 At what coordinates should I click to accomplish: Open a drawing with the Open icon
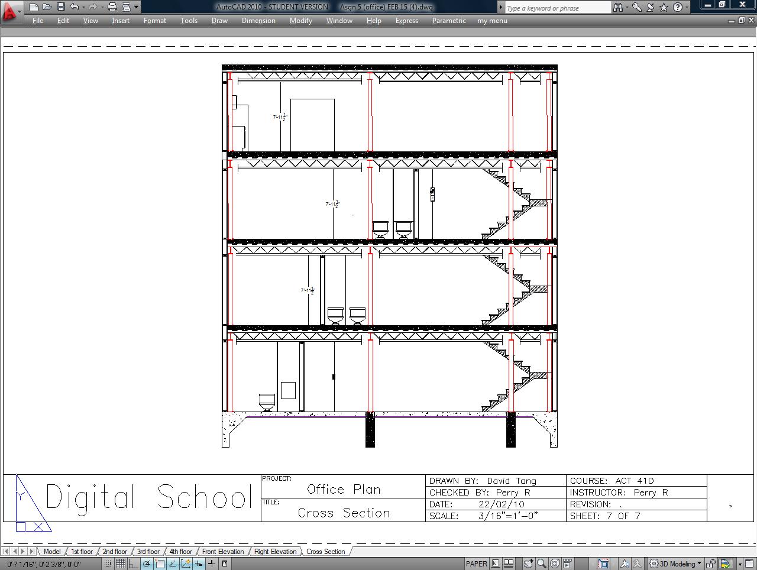pos(47,7)
